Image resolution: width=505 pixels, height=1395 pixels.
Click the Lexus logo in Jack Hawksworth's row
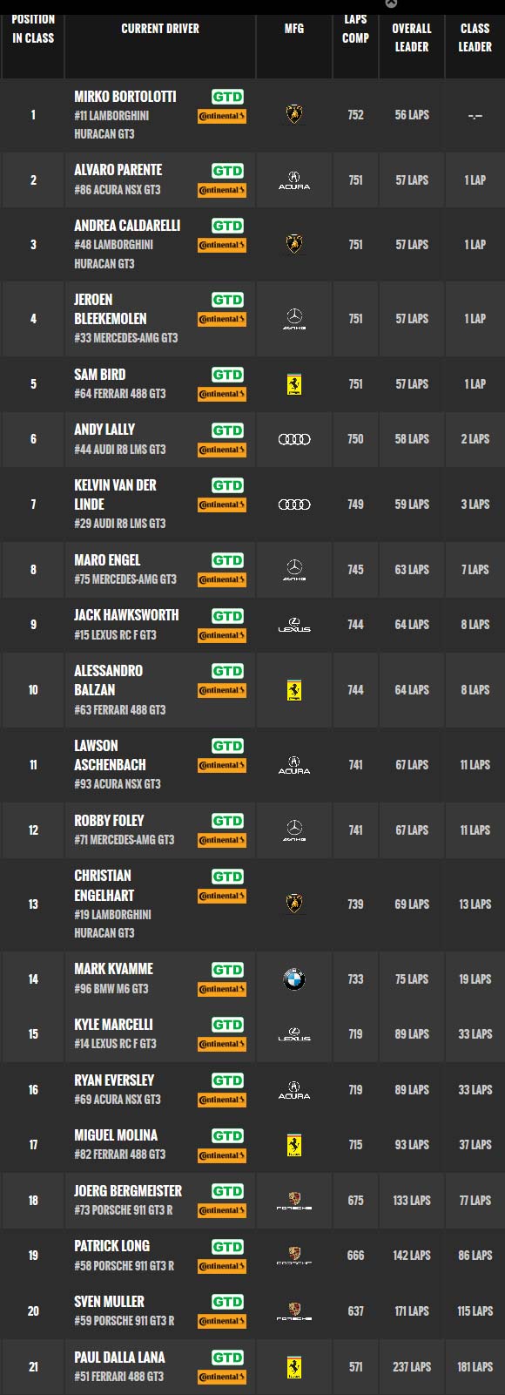tap(294, 625)
